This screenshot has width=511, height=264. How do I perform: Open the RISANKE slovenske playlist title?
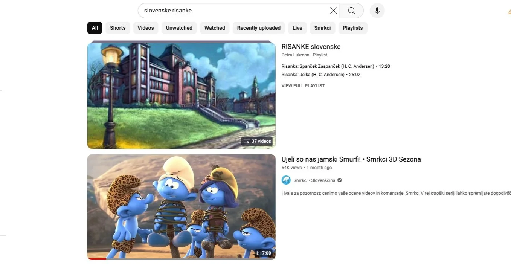311,47
